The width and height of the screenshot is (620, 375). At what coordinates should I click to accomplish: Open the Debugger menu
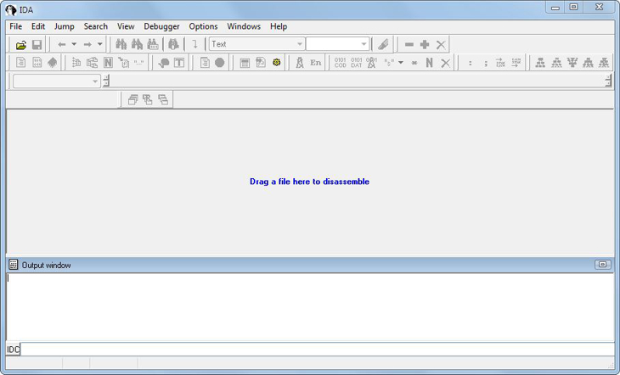point(161,26)
